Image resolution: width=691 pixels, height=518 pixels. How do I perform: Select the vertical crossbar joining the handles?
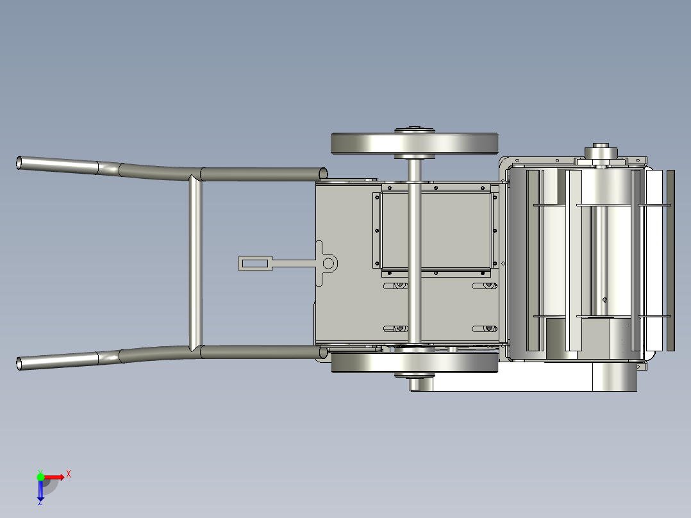pyautogui.click(x=196, y=263)
